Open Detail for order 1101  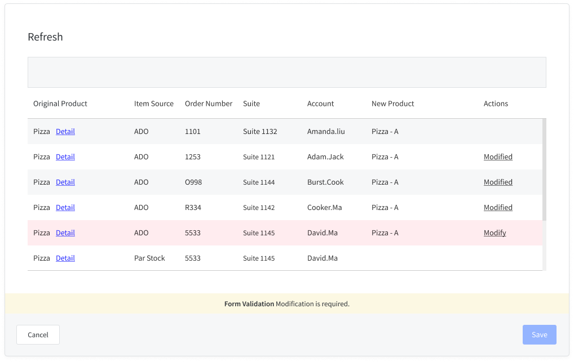(65, 131)
